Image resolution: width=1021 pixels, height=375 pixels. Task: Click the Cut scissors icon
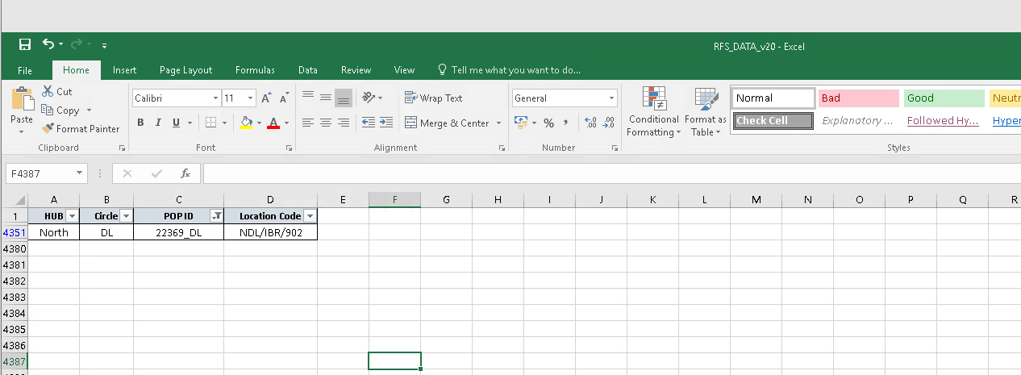(48, 92)
